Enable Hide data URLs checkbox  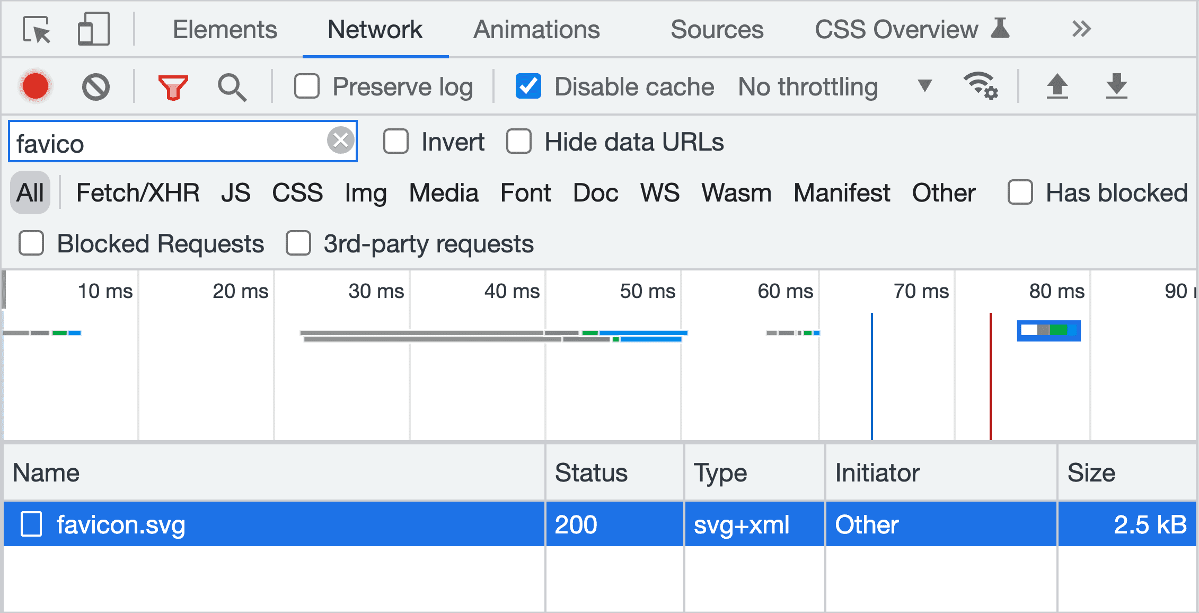[x=516, y=142]
